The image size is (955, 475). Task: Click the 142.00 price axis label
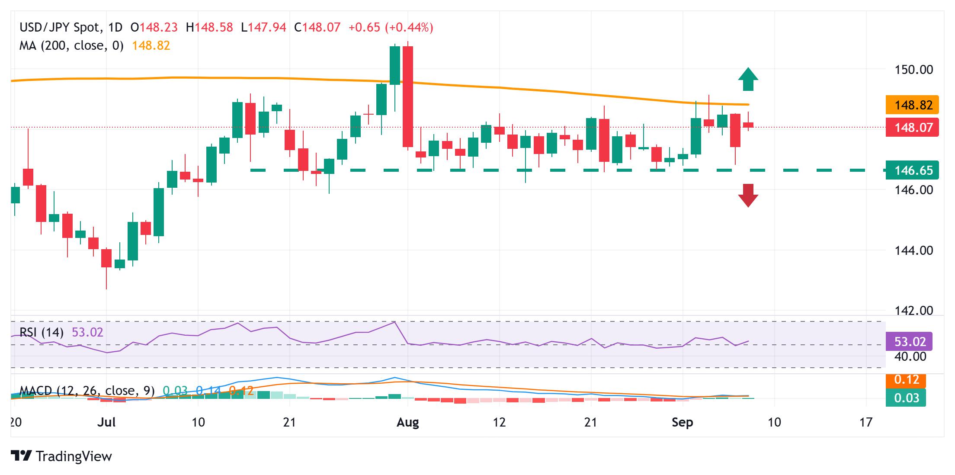click(913, 310)
